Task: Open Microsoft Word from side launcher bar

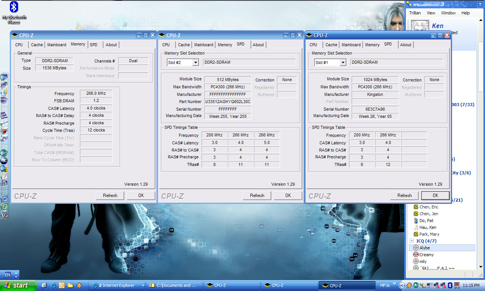Action: (x=5, y=199)
